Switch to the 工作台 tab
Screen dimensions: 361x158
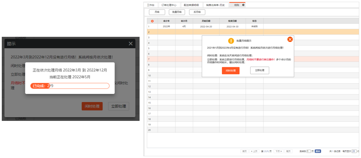tap(151, 5)
